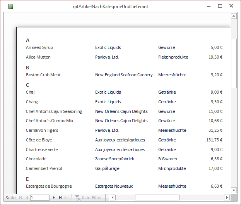Select the Côte de Blaye article

tap(39, 140)
